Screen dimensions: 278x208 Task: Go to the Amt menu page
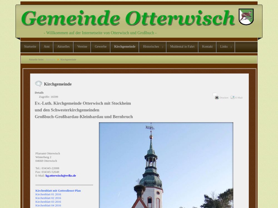(x=46, y=47)
